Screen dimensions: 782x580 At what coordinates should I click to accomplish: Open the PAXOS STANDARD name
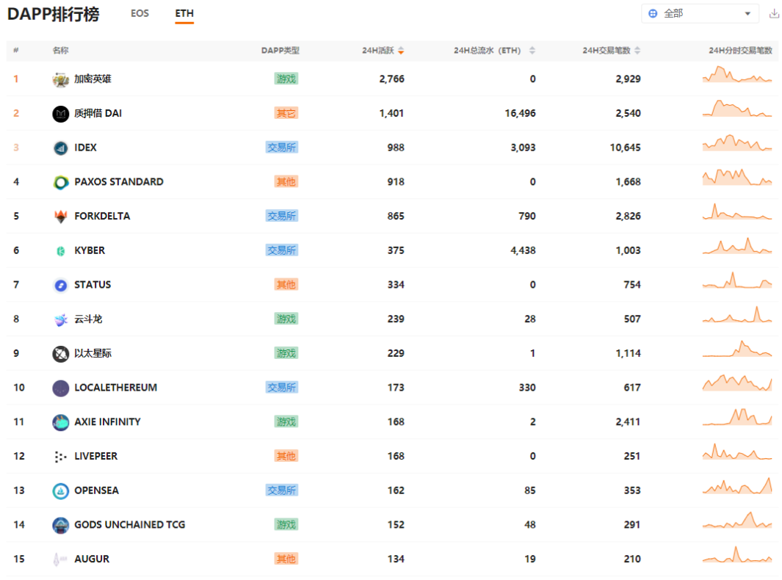(119, 181)
